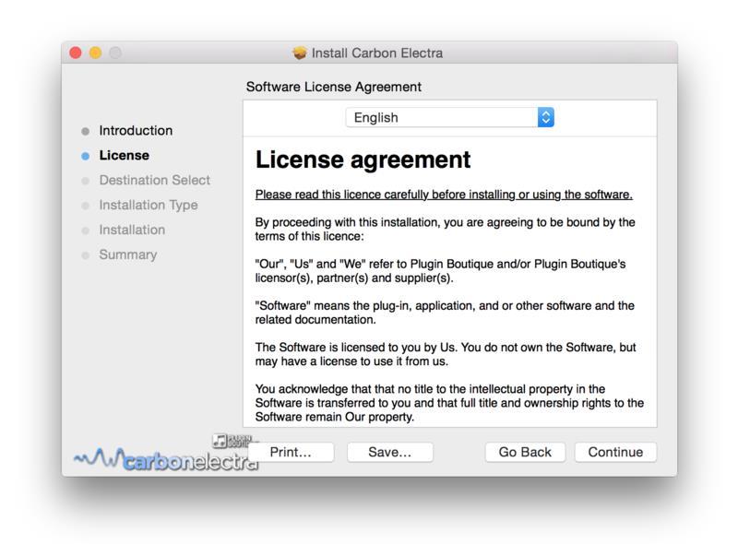Click the License agreement heading
The height and width of the screenshot is (544, 738).
[x=363, y=160]
